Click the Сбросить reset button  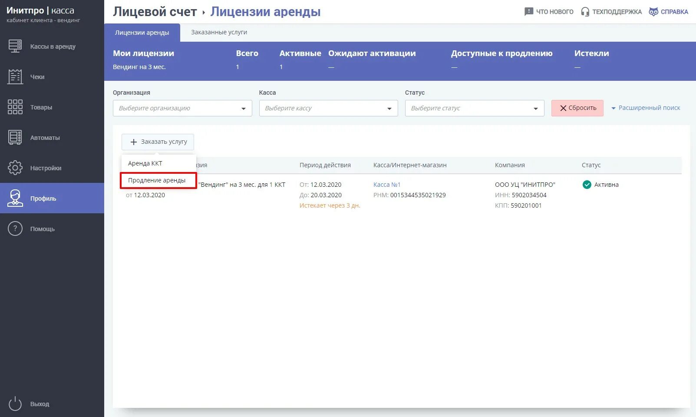click(577, 108)
